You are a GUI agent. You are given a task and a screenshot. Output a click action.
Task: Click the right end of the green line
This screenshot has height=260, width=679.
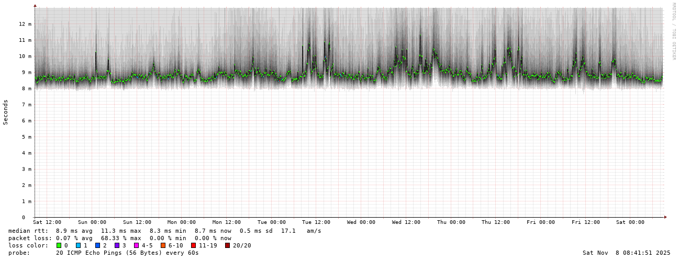[x=661, y=80]
